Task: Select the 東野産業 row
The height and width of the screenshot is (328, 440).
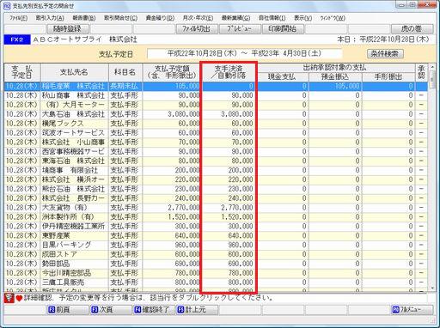Action: point(216,235)
